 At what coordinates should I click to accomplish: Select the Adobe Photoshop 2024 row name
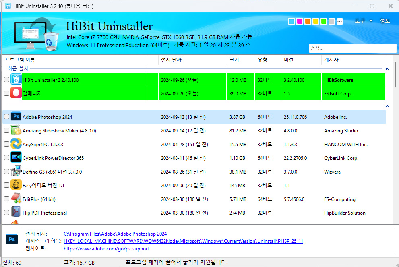48,117
